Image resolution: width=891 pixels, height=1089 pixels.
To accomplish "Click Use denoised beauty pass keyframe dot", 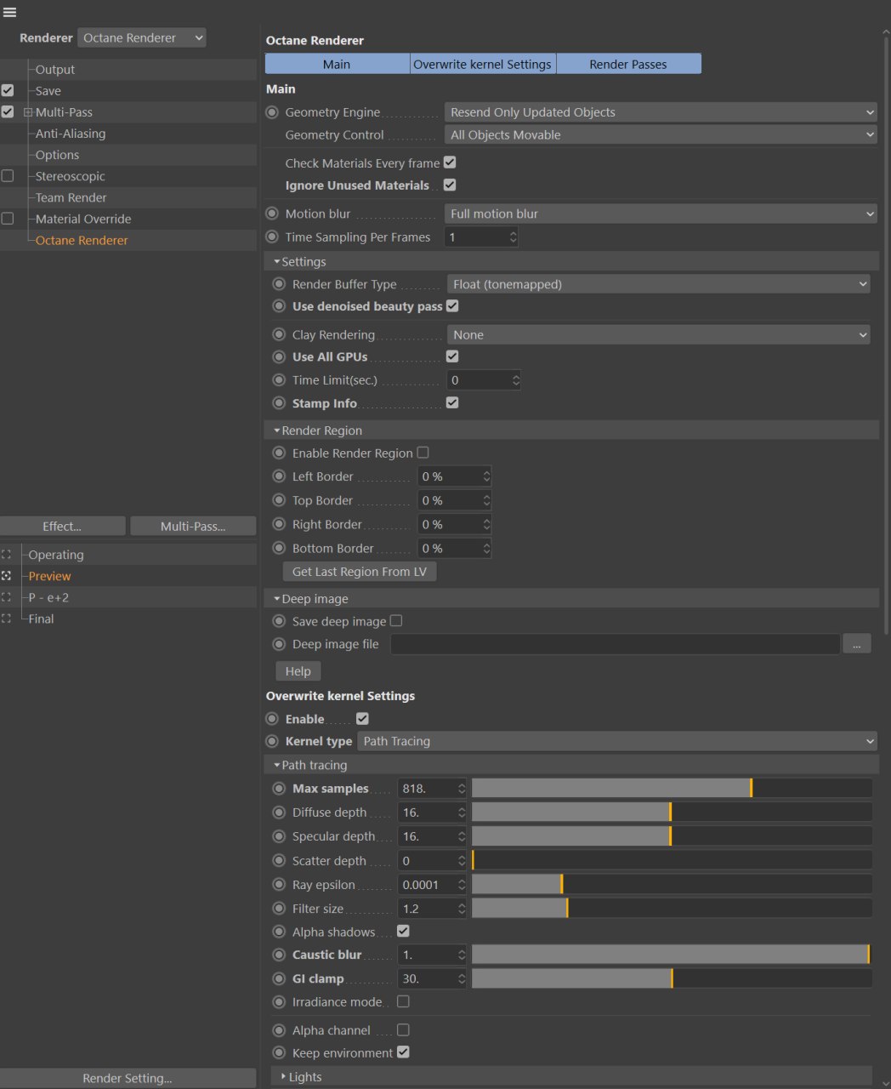I will tap(279, 306).
